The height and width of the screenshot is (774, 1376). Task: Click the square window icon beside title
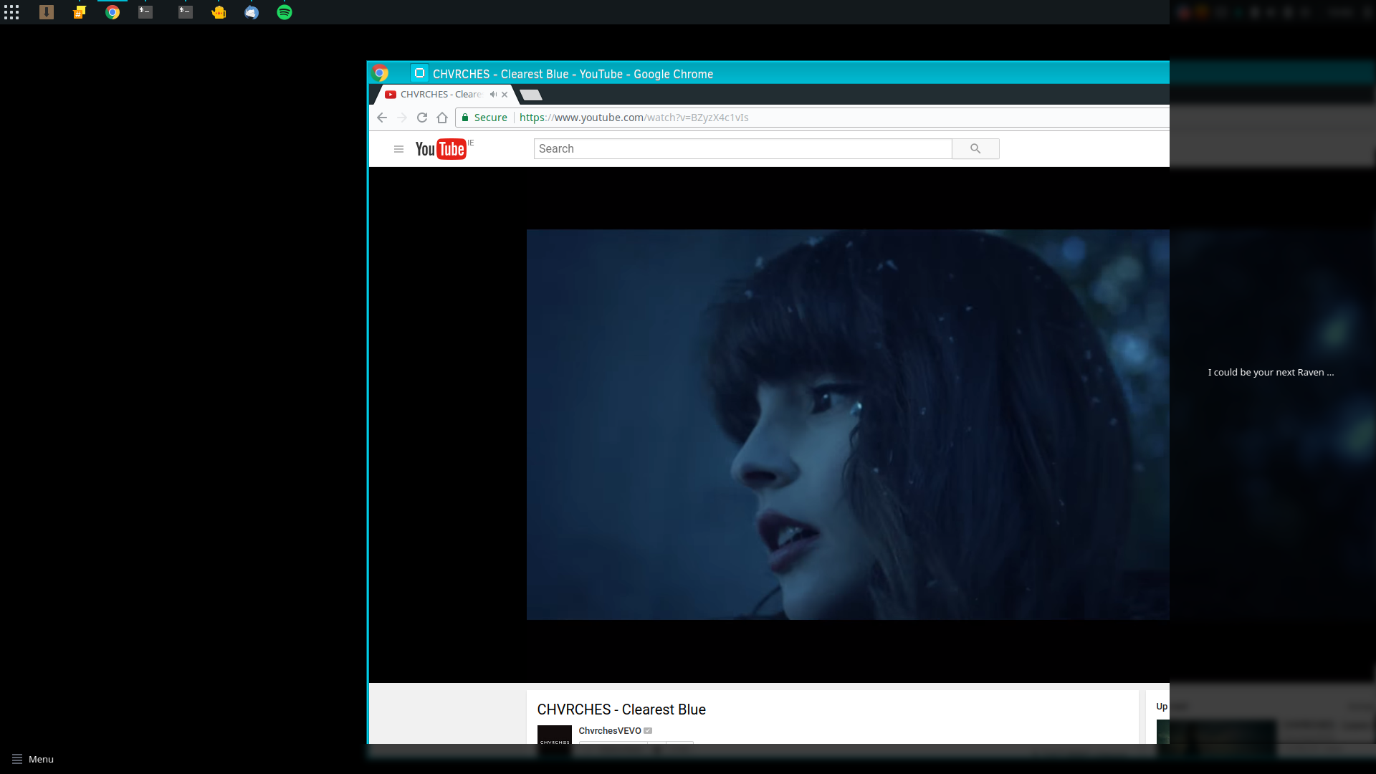(419, 73)
